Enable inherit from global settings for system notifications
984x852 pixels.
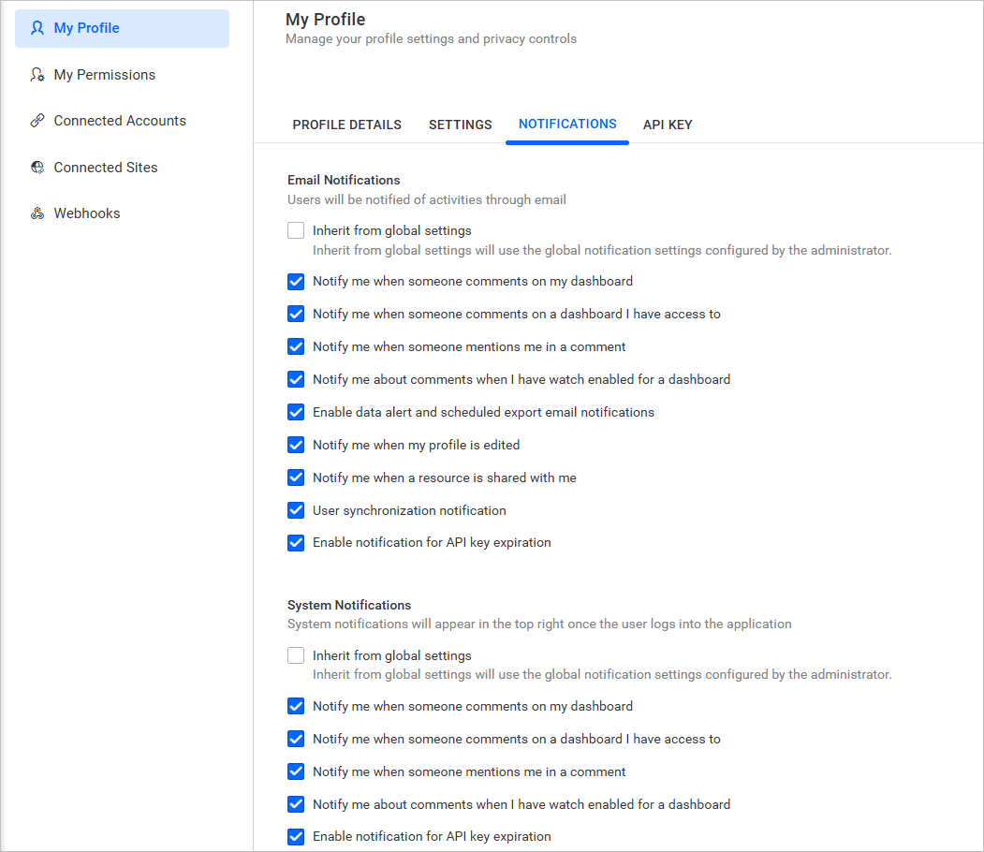[x=296, y=655]
